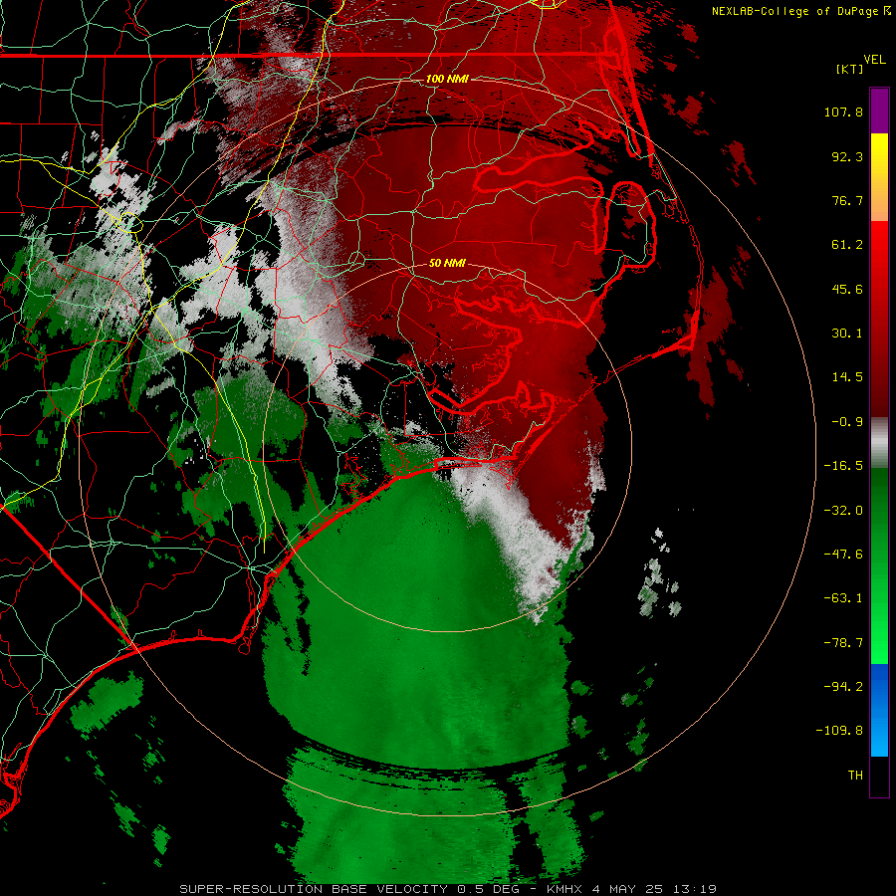Click the -47.6 value on the velocity scale
The width and height of the screenshot is (896, 896).
click(843, 555)
